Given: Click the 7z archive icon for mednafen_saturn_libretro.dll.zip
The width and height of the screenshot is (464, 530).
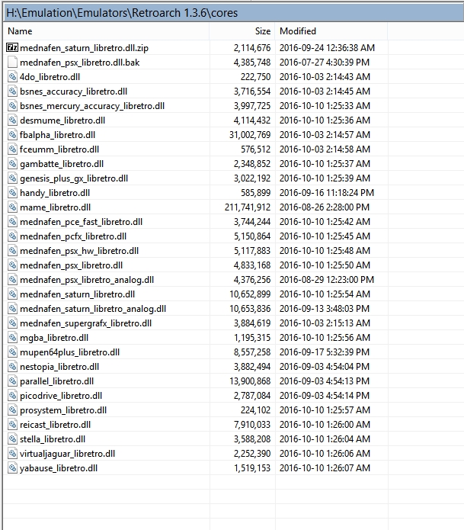Looking at the screenshot, I should (12, 47).
